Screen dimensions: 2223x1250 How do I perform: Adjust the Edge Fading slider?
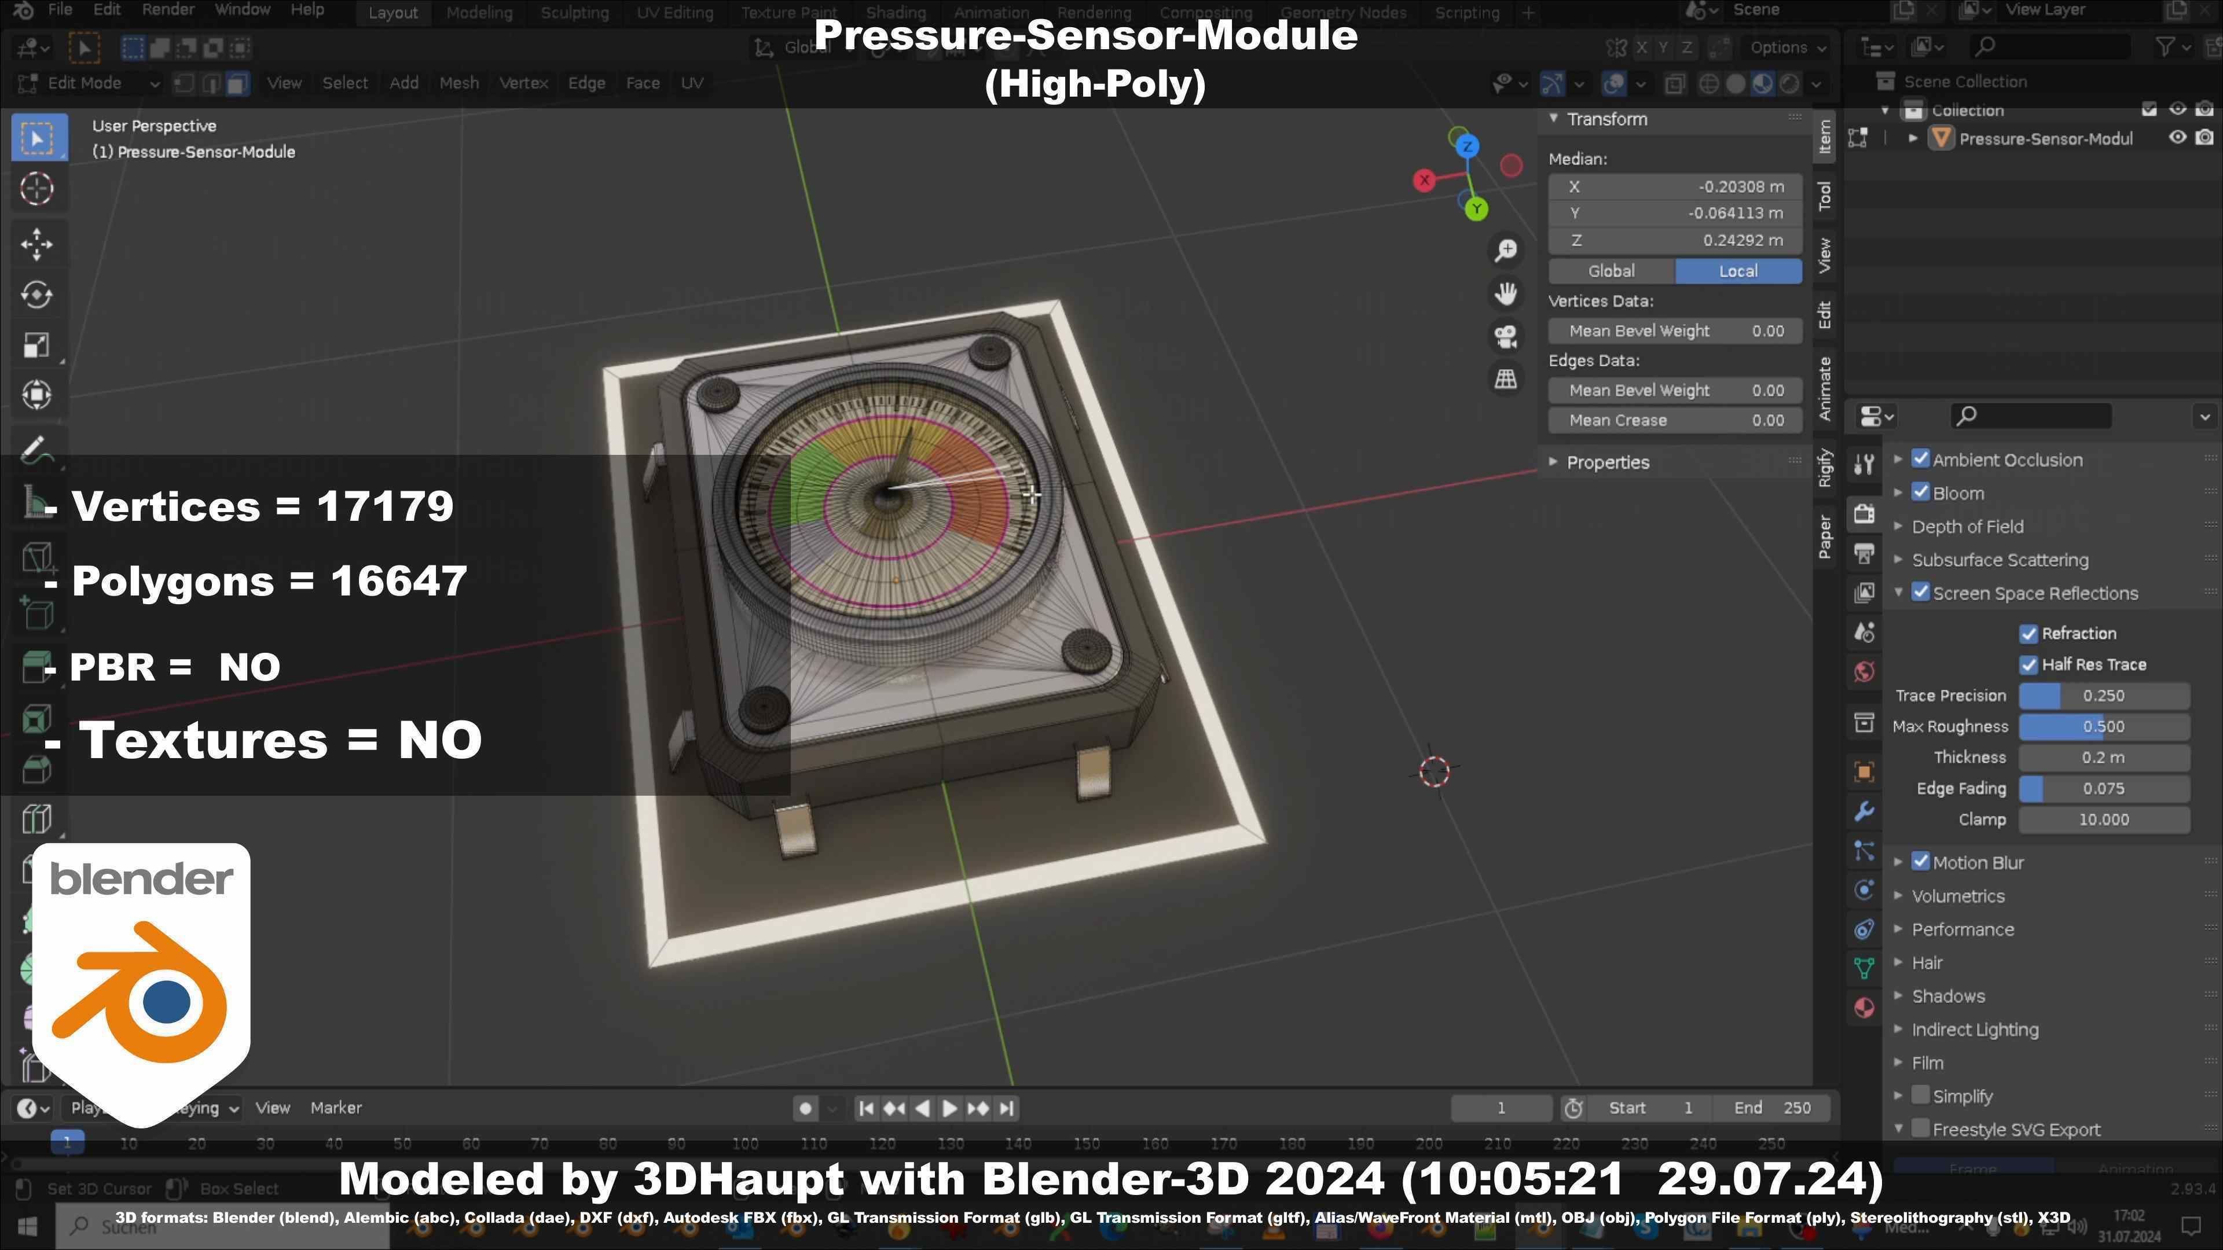[2103, 789]
